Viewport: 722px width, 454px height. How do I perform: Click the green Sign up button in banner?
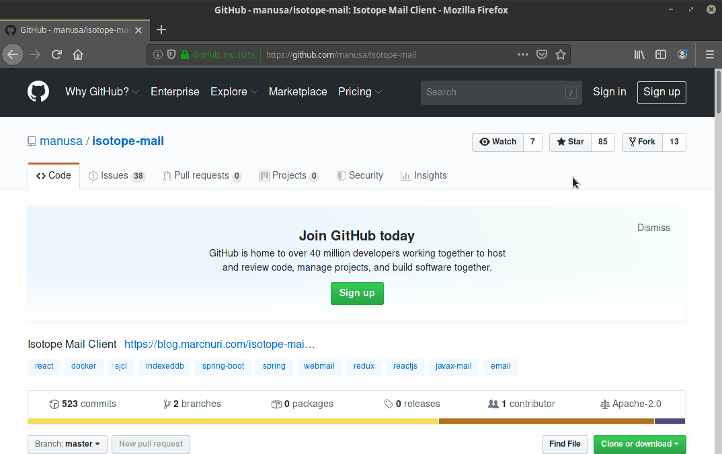tap(357, 293)
